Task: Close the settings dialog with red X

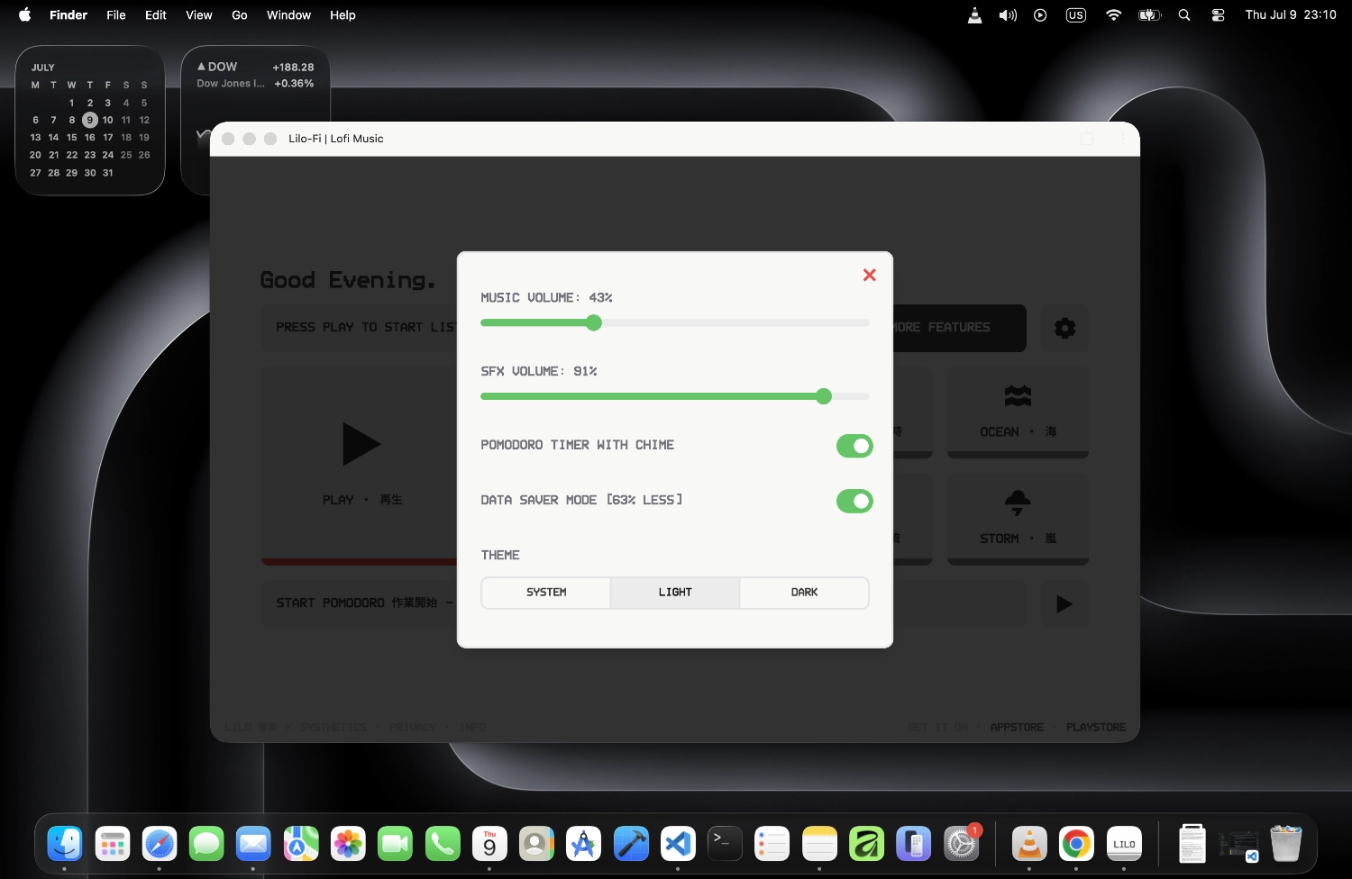Action: click(x=869, y=275)
